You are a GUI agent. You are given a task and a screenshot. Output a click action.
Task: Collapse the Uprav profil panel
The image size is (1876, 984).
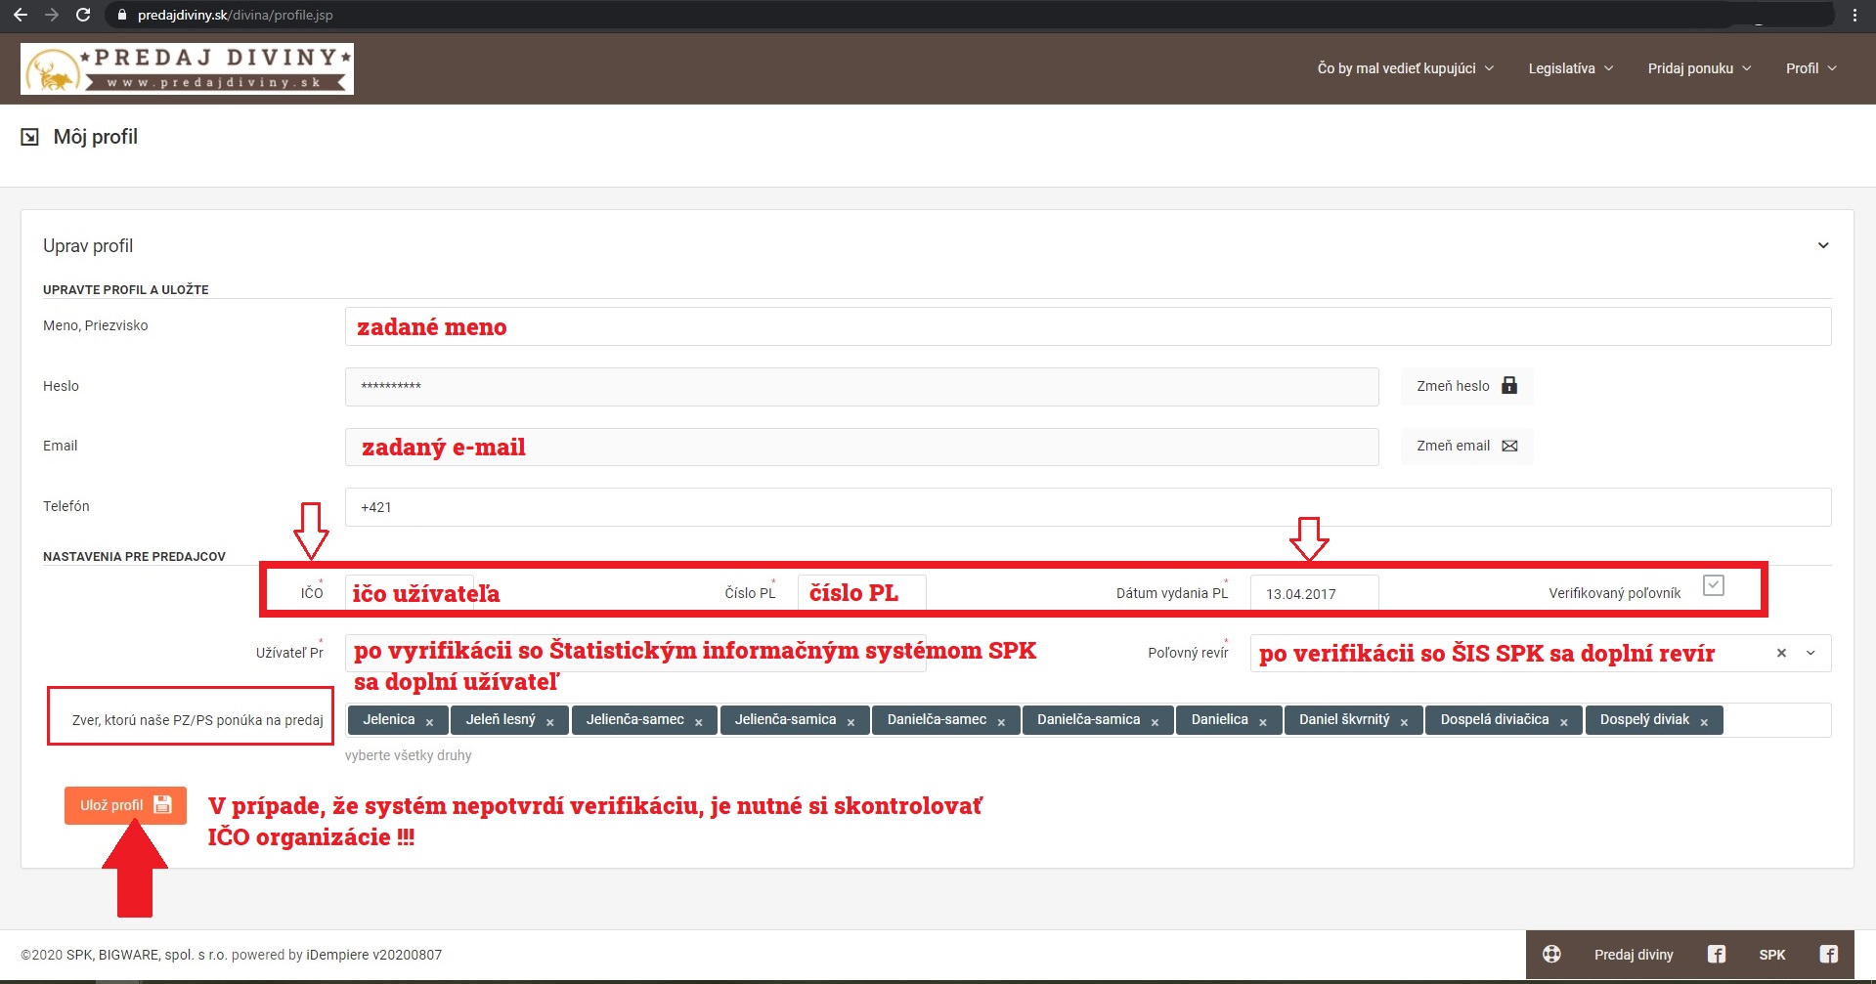(1822, 245)
